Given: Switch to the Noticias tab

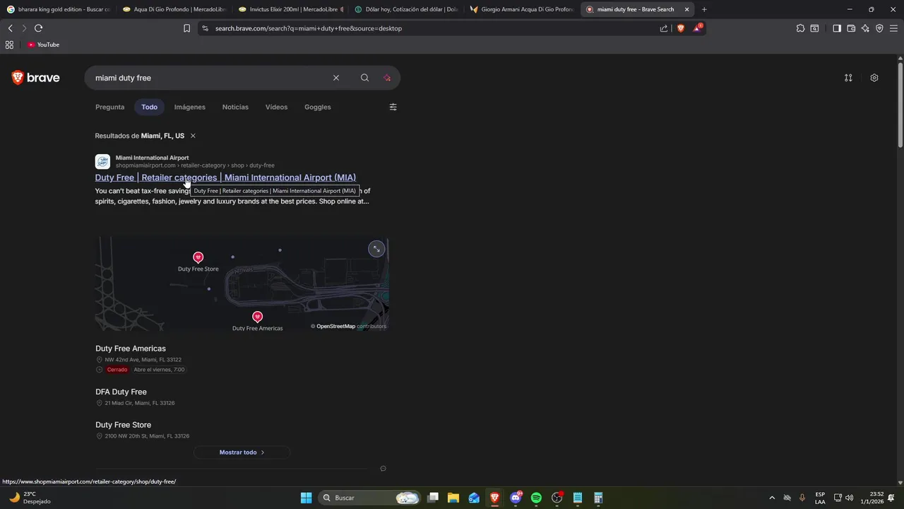Looking at the screenshot, I should pos(235,107).
